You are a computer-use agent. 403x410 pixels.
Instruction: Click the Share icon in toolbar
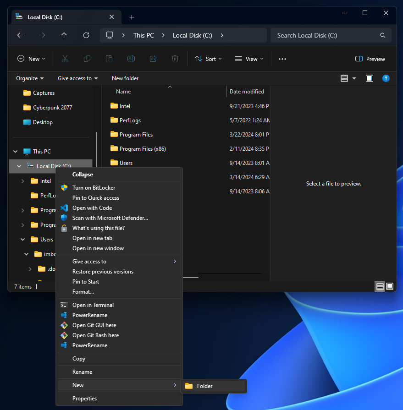153,59
